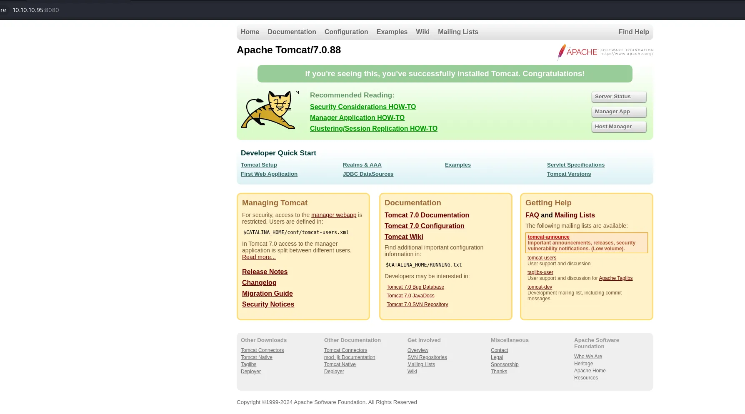Open the Manager App button
This screenshot has height=414, width=745.
pyautogui.click(x=619, y=112)
